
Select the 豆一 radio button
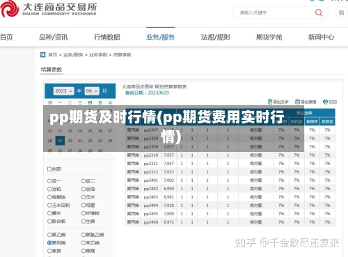tap(49, 181)
